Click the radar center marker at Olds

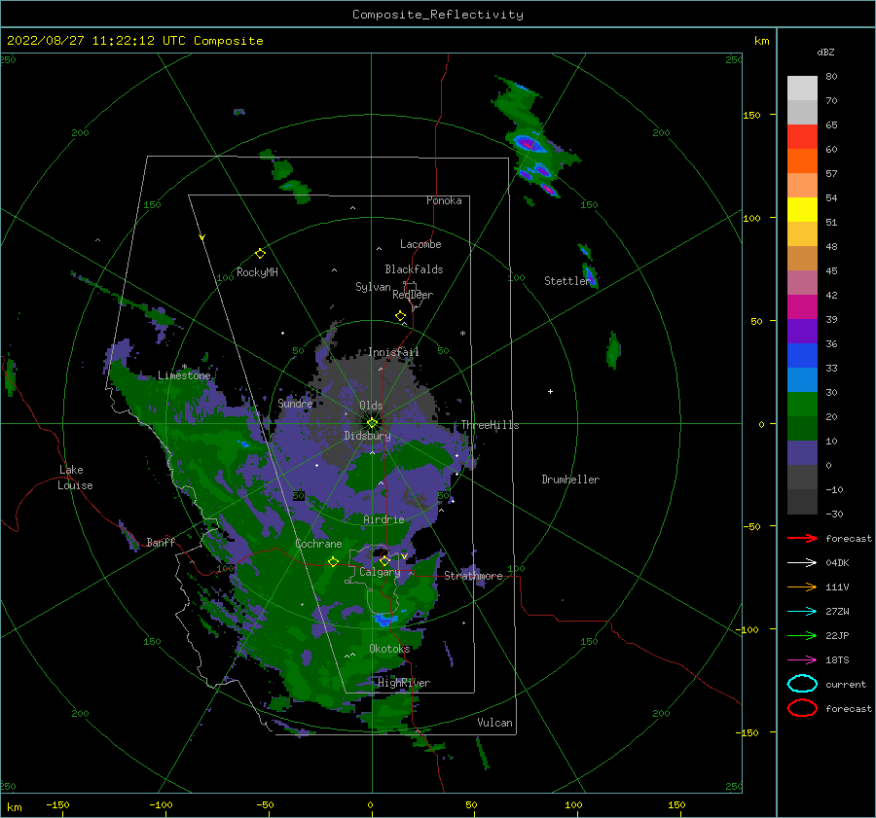click(372, 423)
